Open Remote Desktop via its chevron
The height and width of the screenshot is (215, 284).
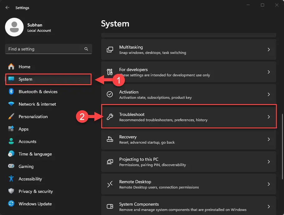(x=269, y=184)
